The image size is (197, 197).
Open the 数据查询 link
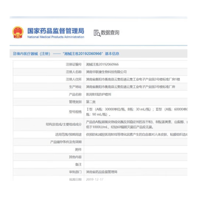pyautogui.click(x=110, y=32)
